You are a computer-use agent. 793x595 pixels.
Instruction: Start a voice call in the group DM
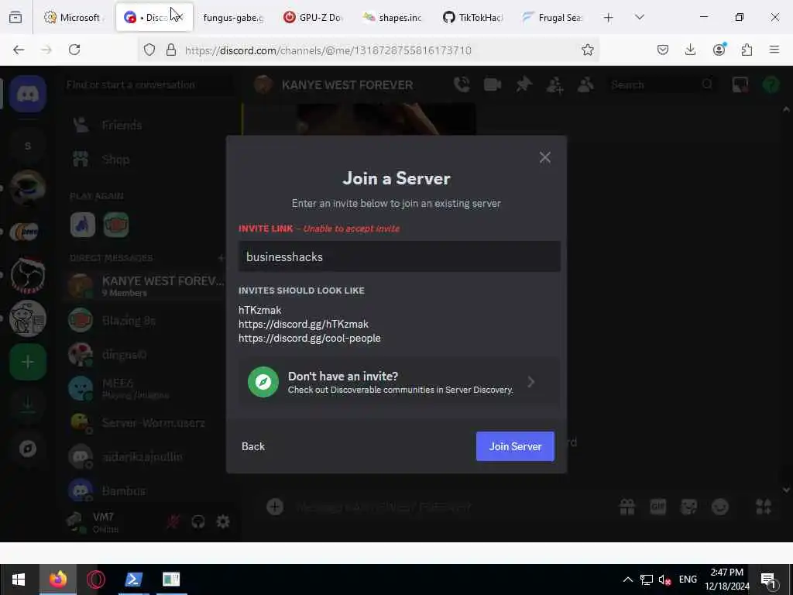pos(462,84)
